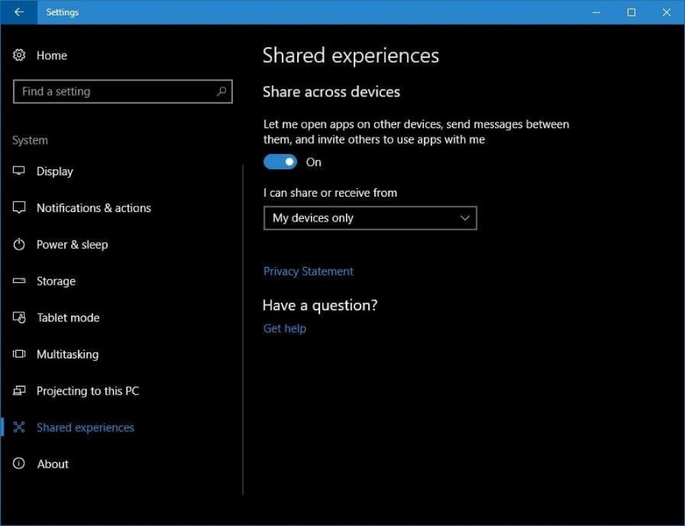The width and height of the screenshot is (685, 526).
Task: Select the Display sidebar icon
Action: pyautogui.click(x=19, y=171)
